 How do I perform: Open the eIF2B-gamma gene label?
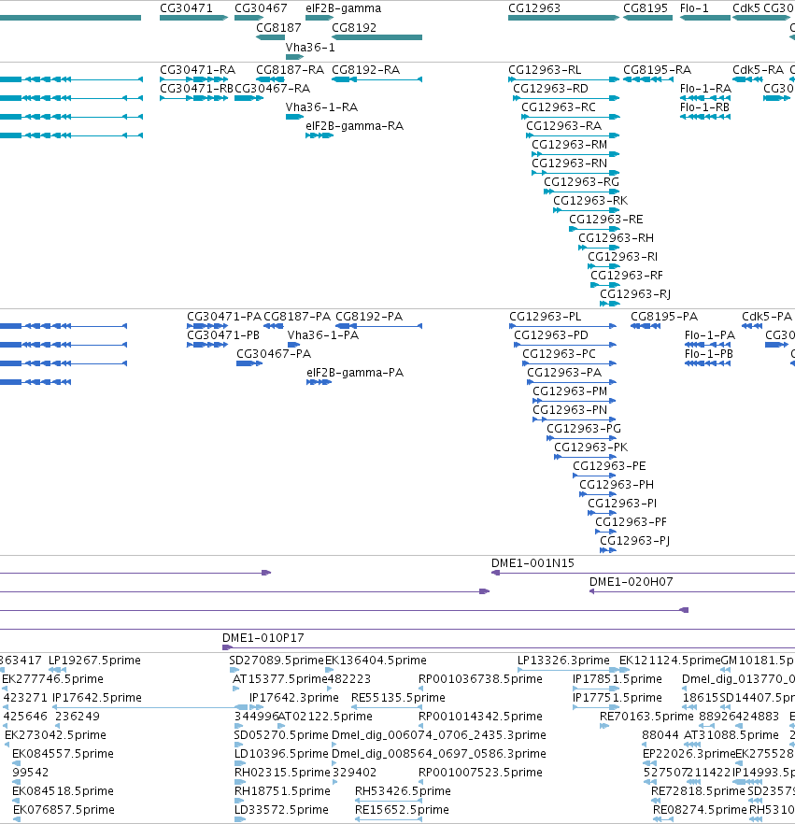point(343,8)
